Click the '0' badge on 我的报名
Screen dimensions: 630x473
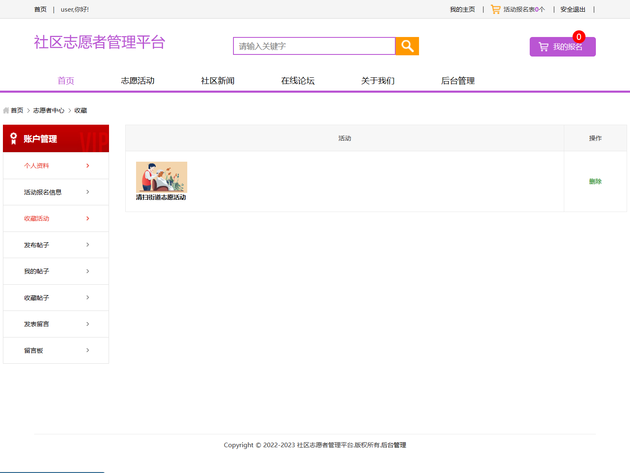(x=579, y=37)
